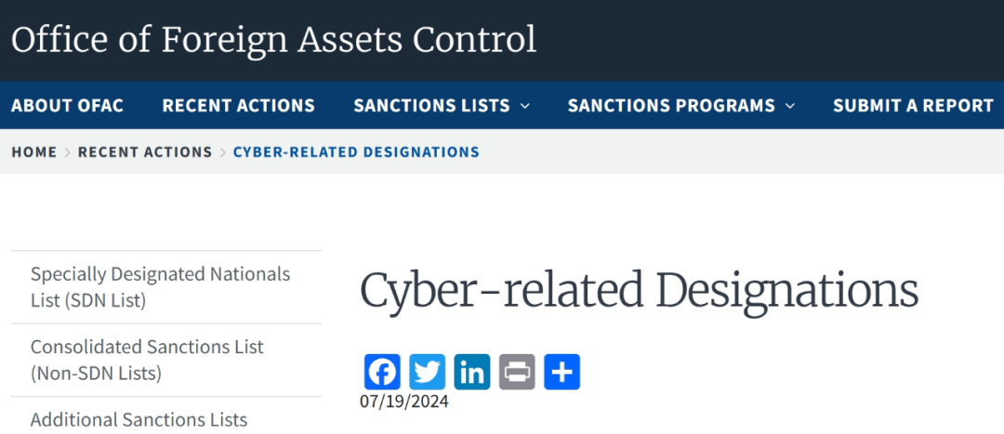Screen dimensions: 1004x434
Task: Share the page on Twitter
Action: tap(427, 372)
